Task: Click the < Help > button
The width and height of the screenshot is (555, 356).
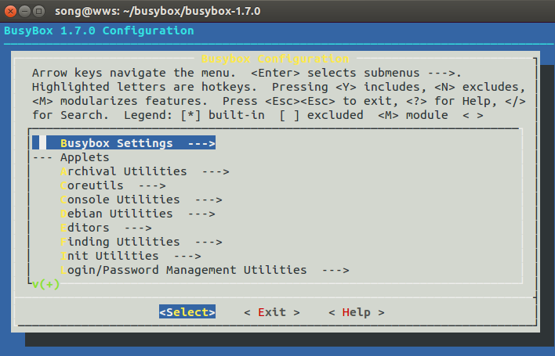Action: pos(357,312)
